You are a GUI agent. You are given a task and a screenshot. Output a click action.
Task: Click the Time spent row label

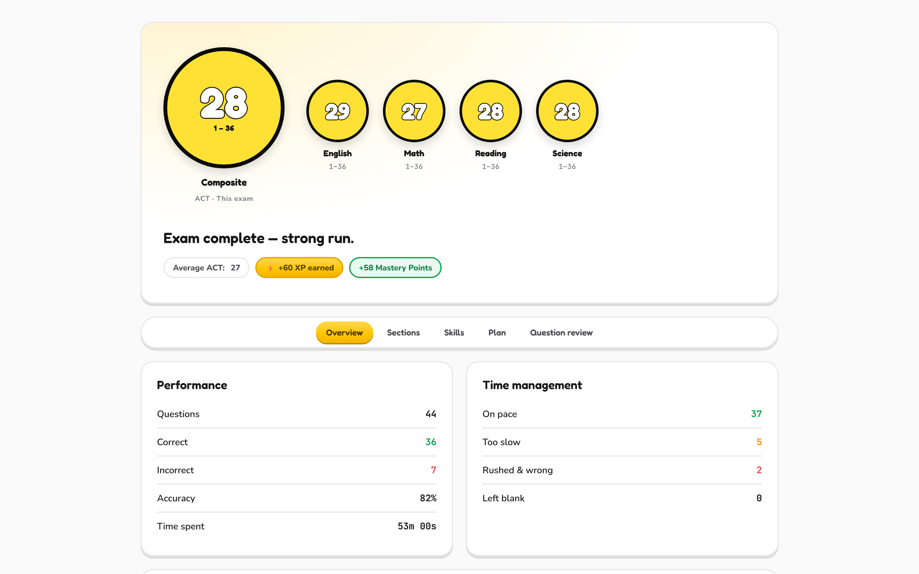click(x=180, y=526)
